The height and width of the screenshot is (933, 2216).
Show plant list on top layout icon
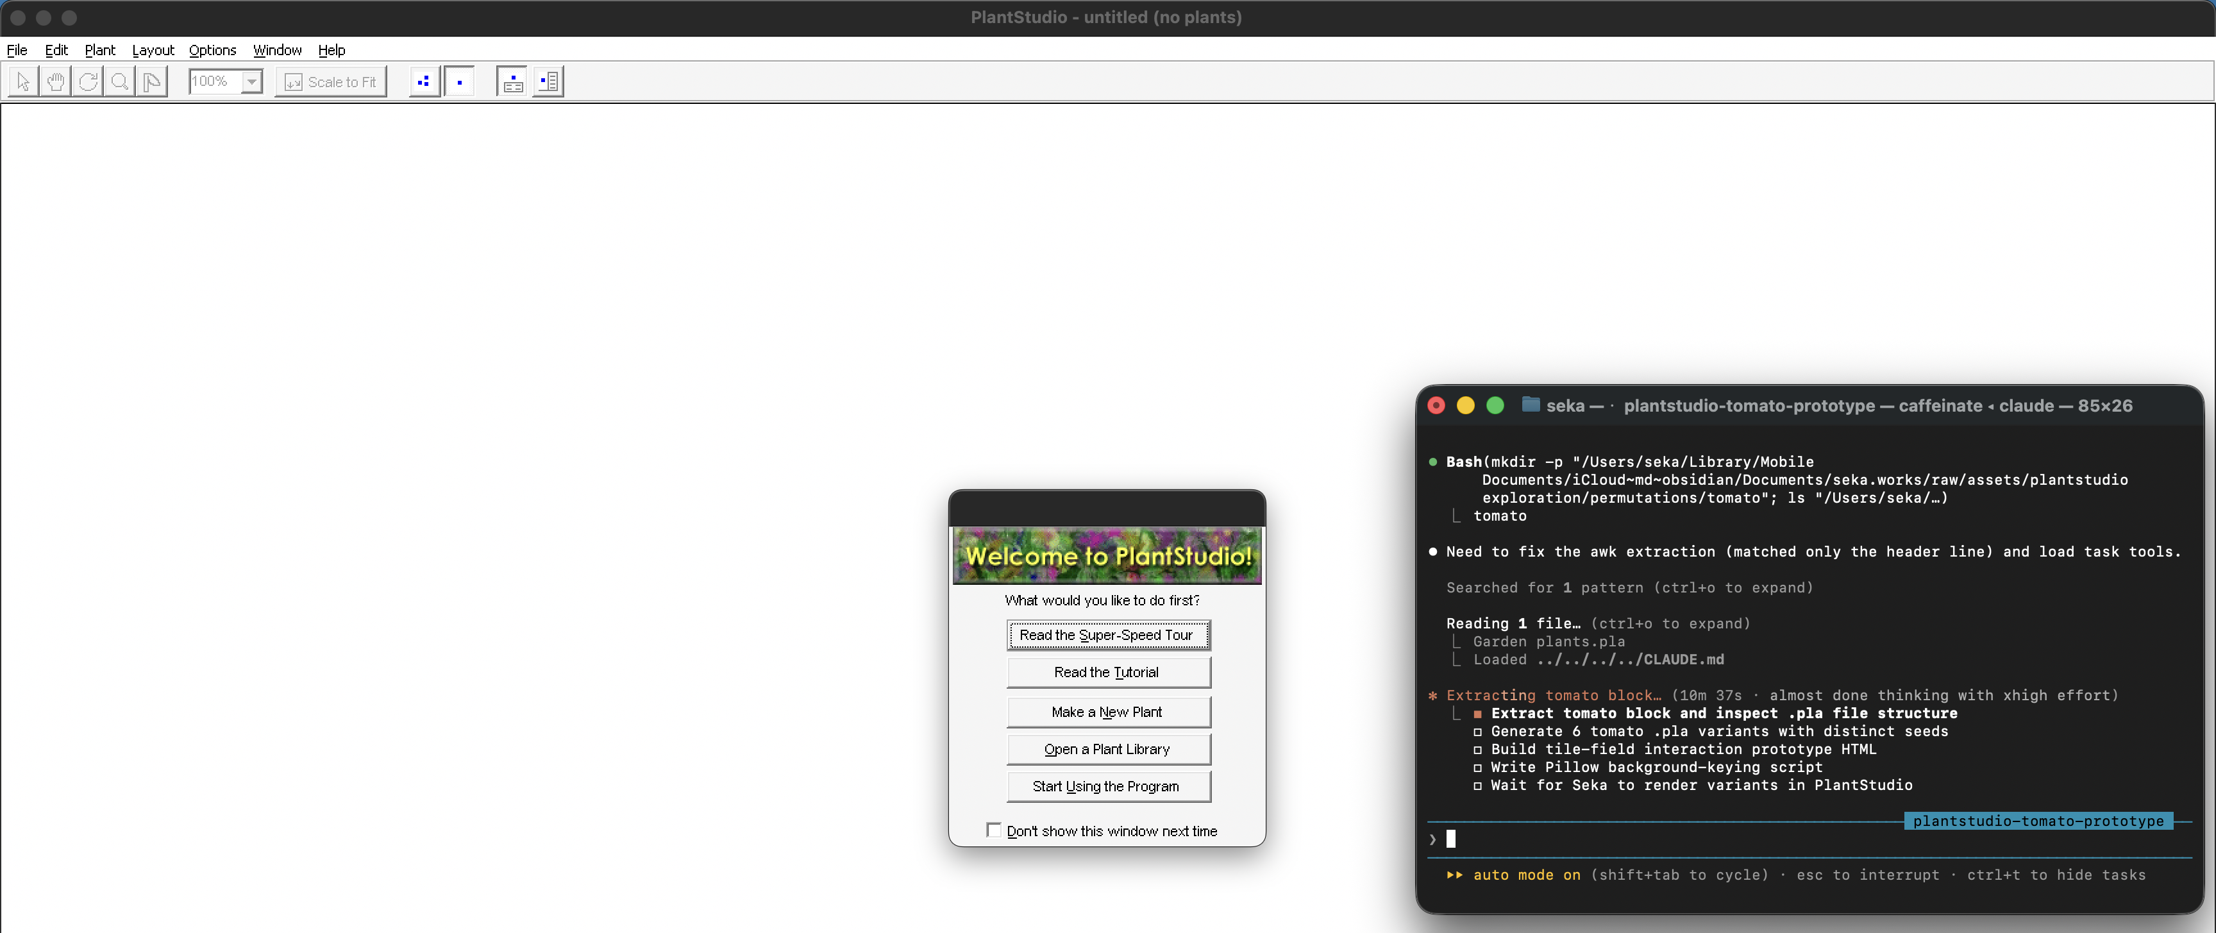[x=513, y=81]
